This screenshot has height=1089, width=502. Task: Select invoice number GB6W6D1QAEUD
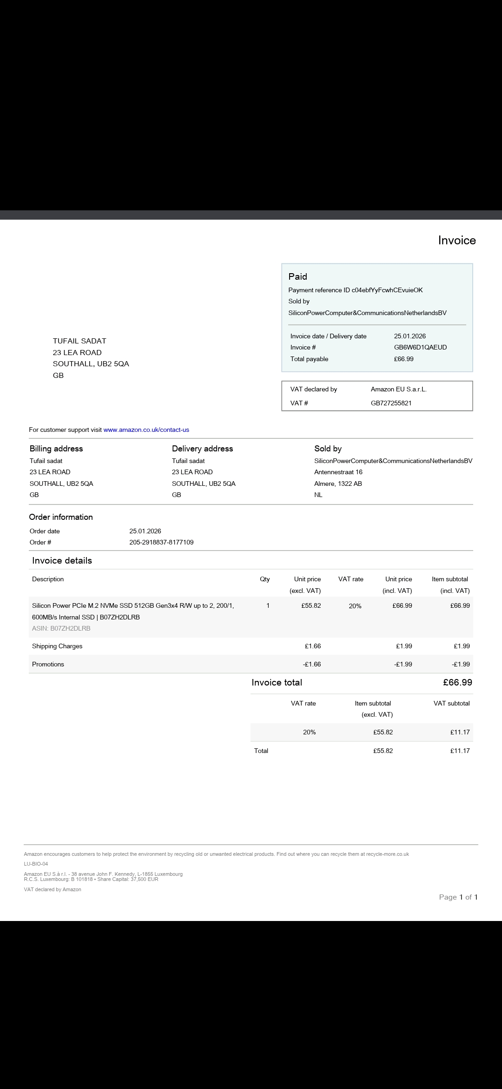tap(420, 347)
